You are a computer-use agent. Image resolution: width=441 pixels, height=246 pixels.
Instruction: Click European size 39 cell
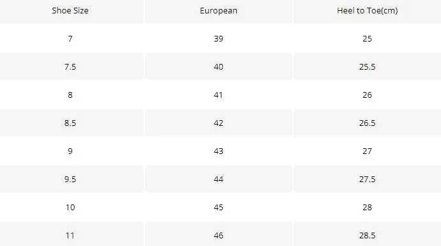click(218, 38)
